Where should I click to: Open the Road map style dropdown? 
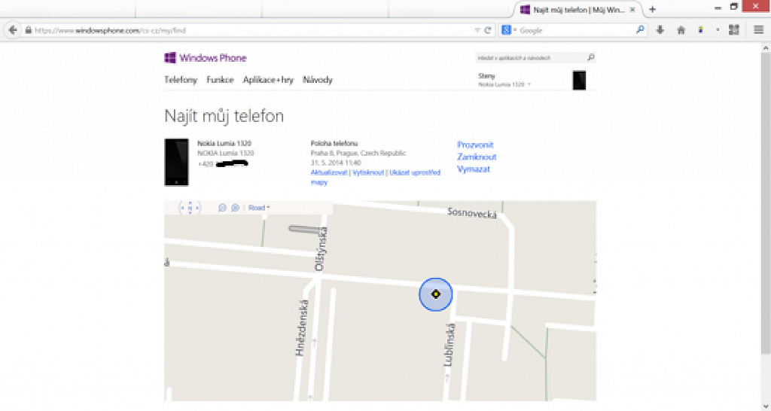tap(259, 208)
